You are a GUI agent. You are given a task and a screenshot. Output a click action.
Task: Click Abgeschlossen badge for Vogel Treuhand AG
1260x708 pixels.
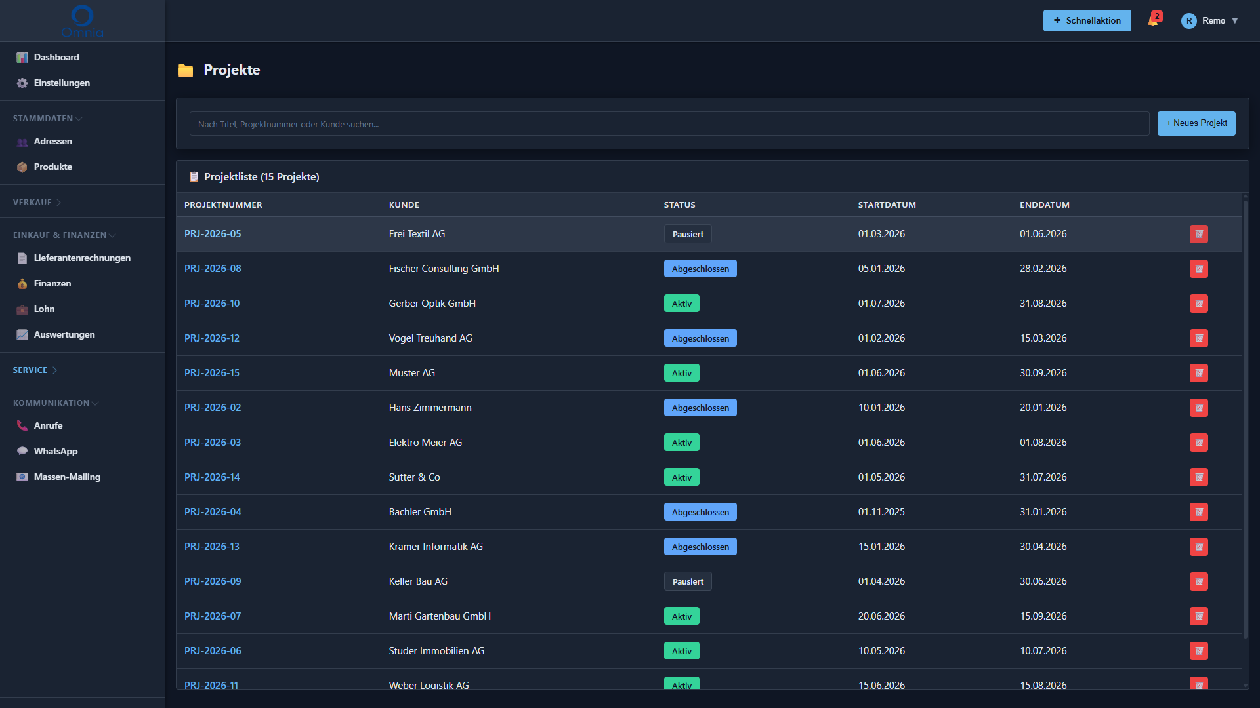click(700, 338)
